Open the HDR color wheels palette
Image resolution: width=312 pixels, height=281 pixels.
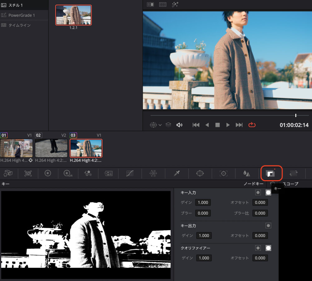point(68,173)
